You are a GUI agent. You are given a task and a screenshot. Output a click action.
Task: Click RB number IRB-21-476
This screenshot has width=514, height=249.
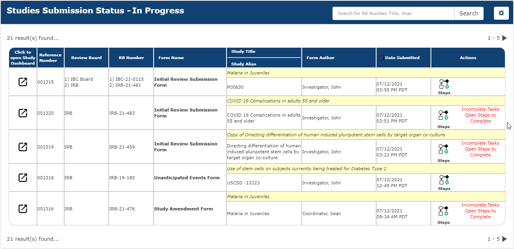coord(122,209)
